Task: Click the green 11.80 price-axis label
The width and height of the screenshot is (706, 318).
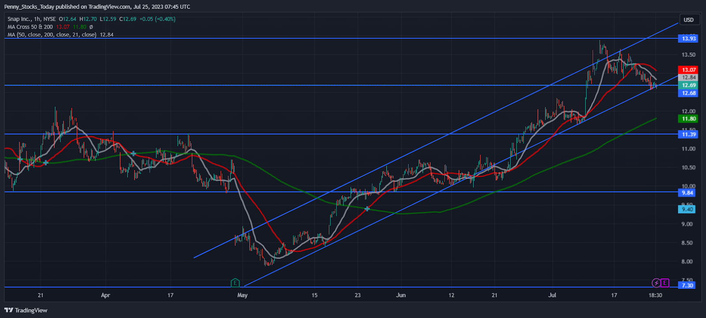Action: [x=689, y=119]
